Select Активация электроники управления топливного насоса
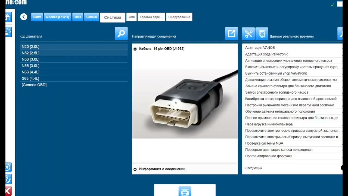348x196 pixels. tap(292, 60)
